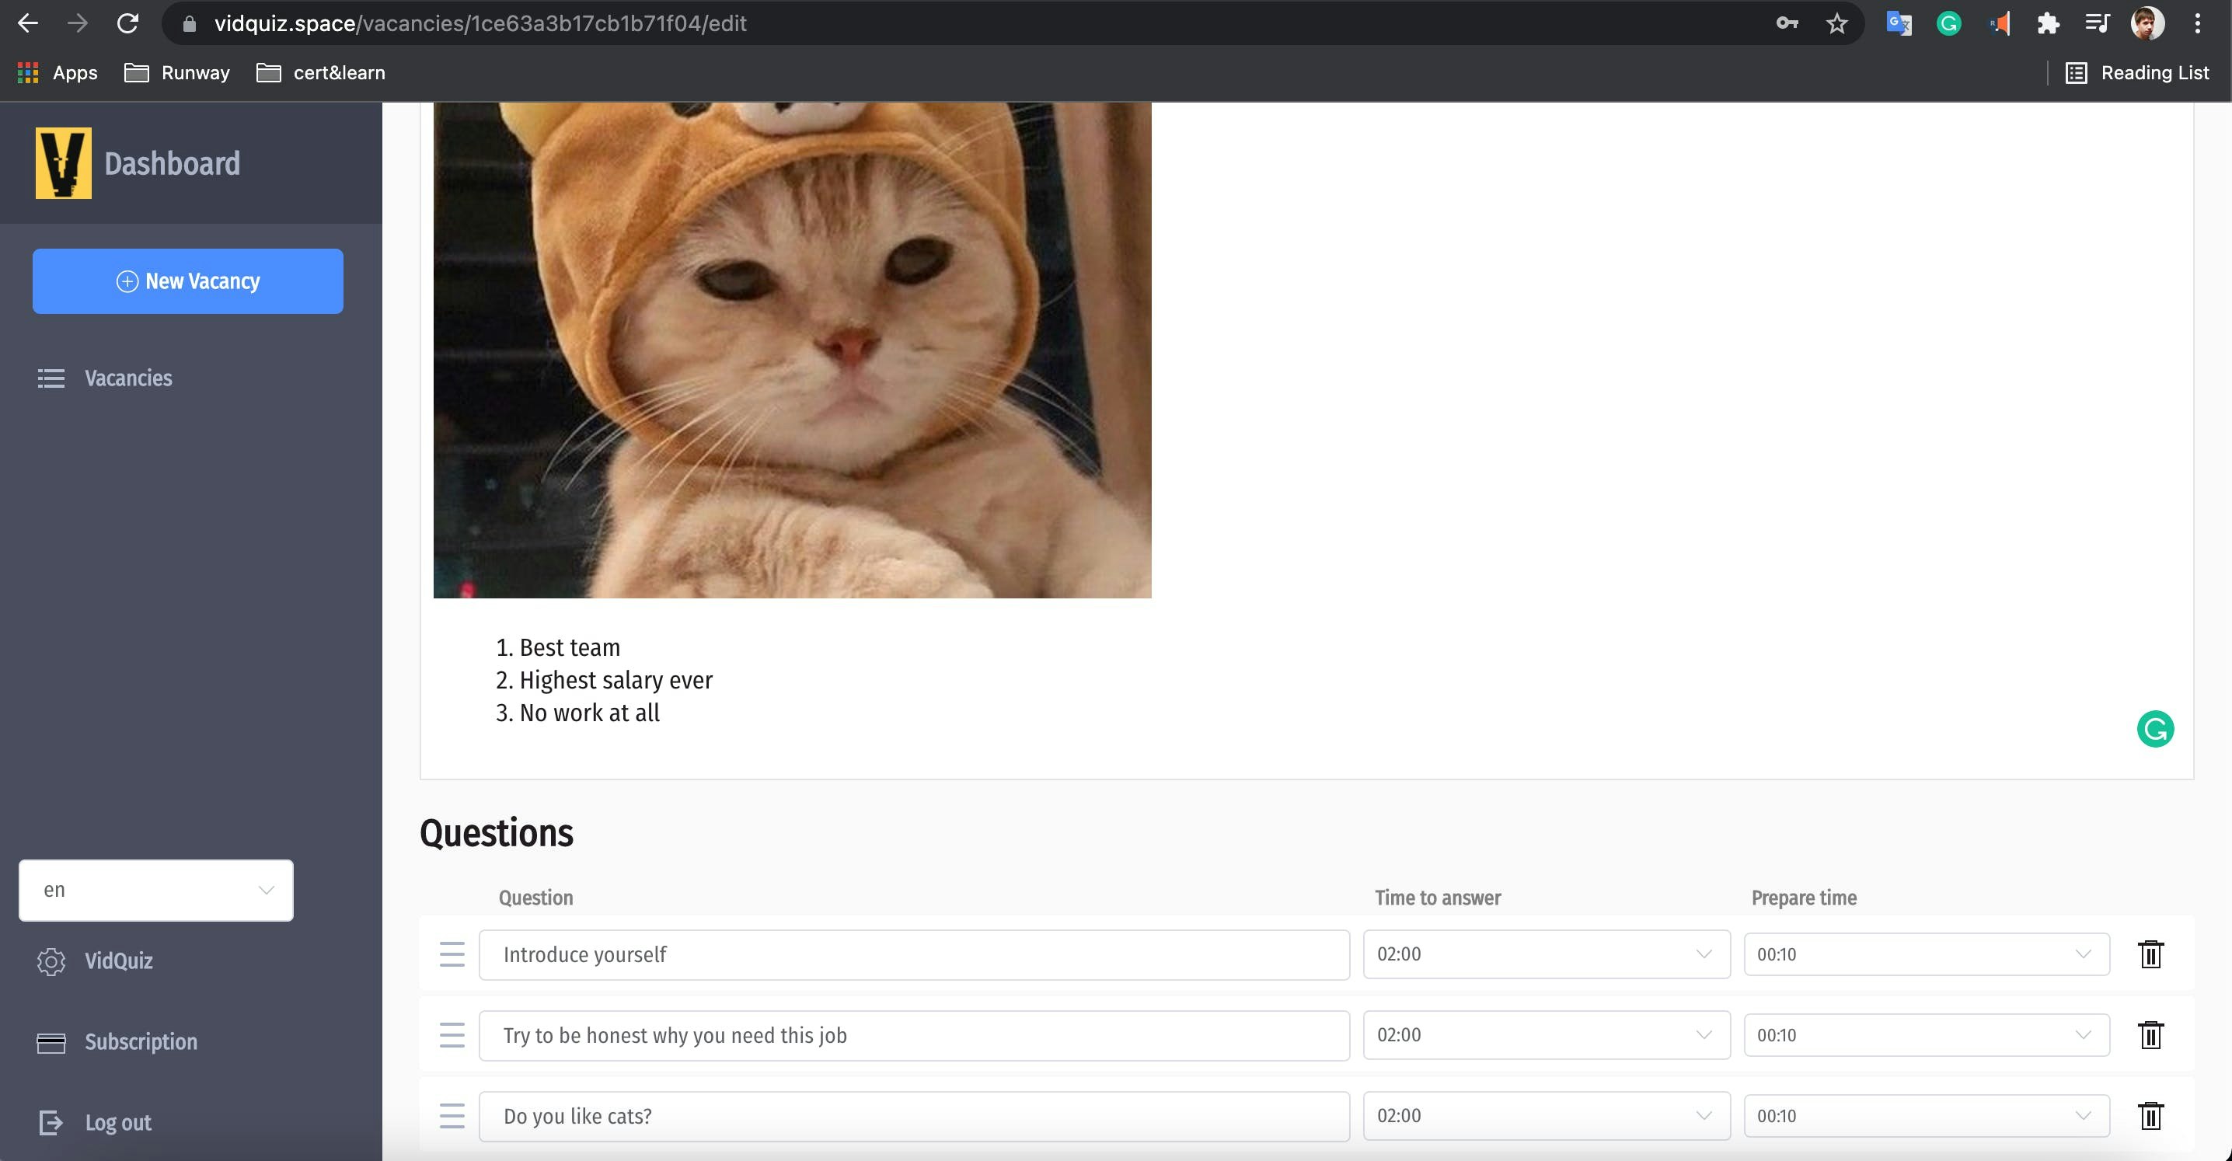
Task: Click drag handle of "Try to be honest" question
Action: pos(452,1035)
